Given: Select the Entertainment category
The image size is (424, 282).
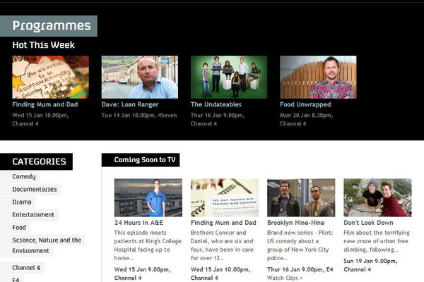Looking at the screenshot, I should [x=33, y=214].
